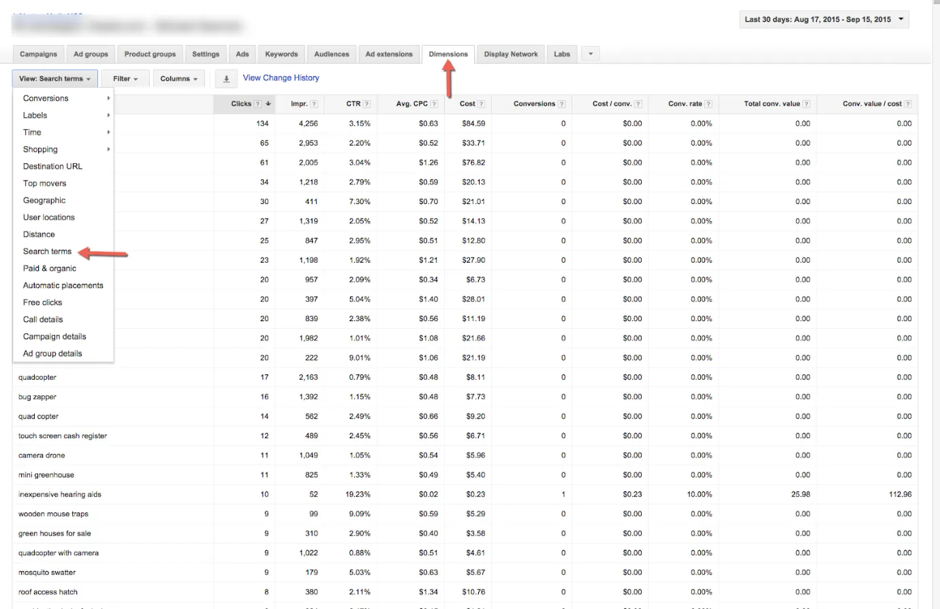Click help icon next to Clicks column
The width and height of the screenshot is (940, 609).
point(257,104)
